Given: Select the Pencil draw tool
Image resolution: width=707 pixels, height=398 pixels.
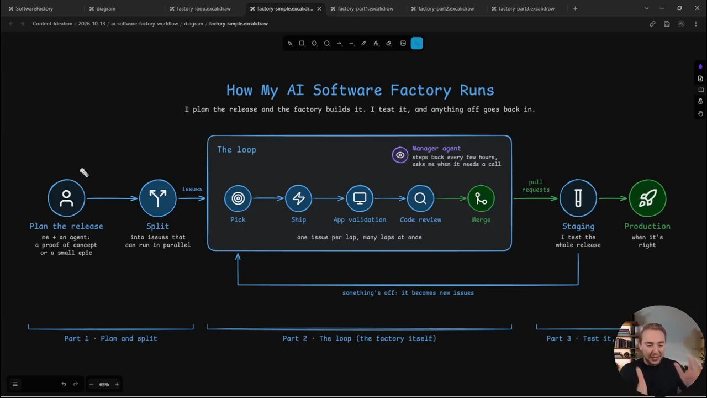Looking at the screenshot, I should (363, 43).
